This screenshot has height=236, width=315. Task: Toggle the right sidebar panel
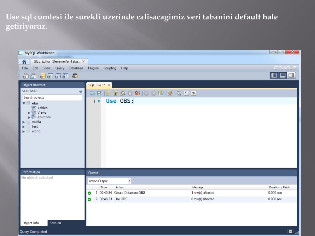(291, 76)
